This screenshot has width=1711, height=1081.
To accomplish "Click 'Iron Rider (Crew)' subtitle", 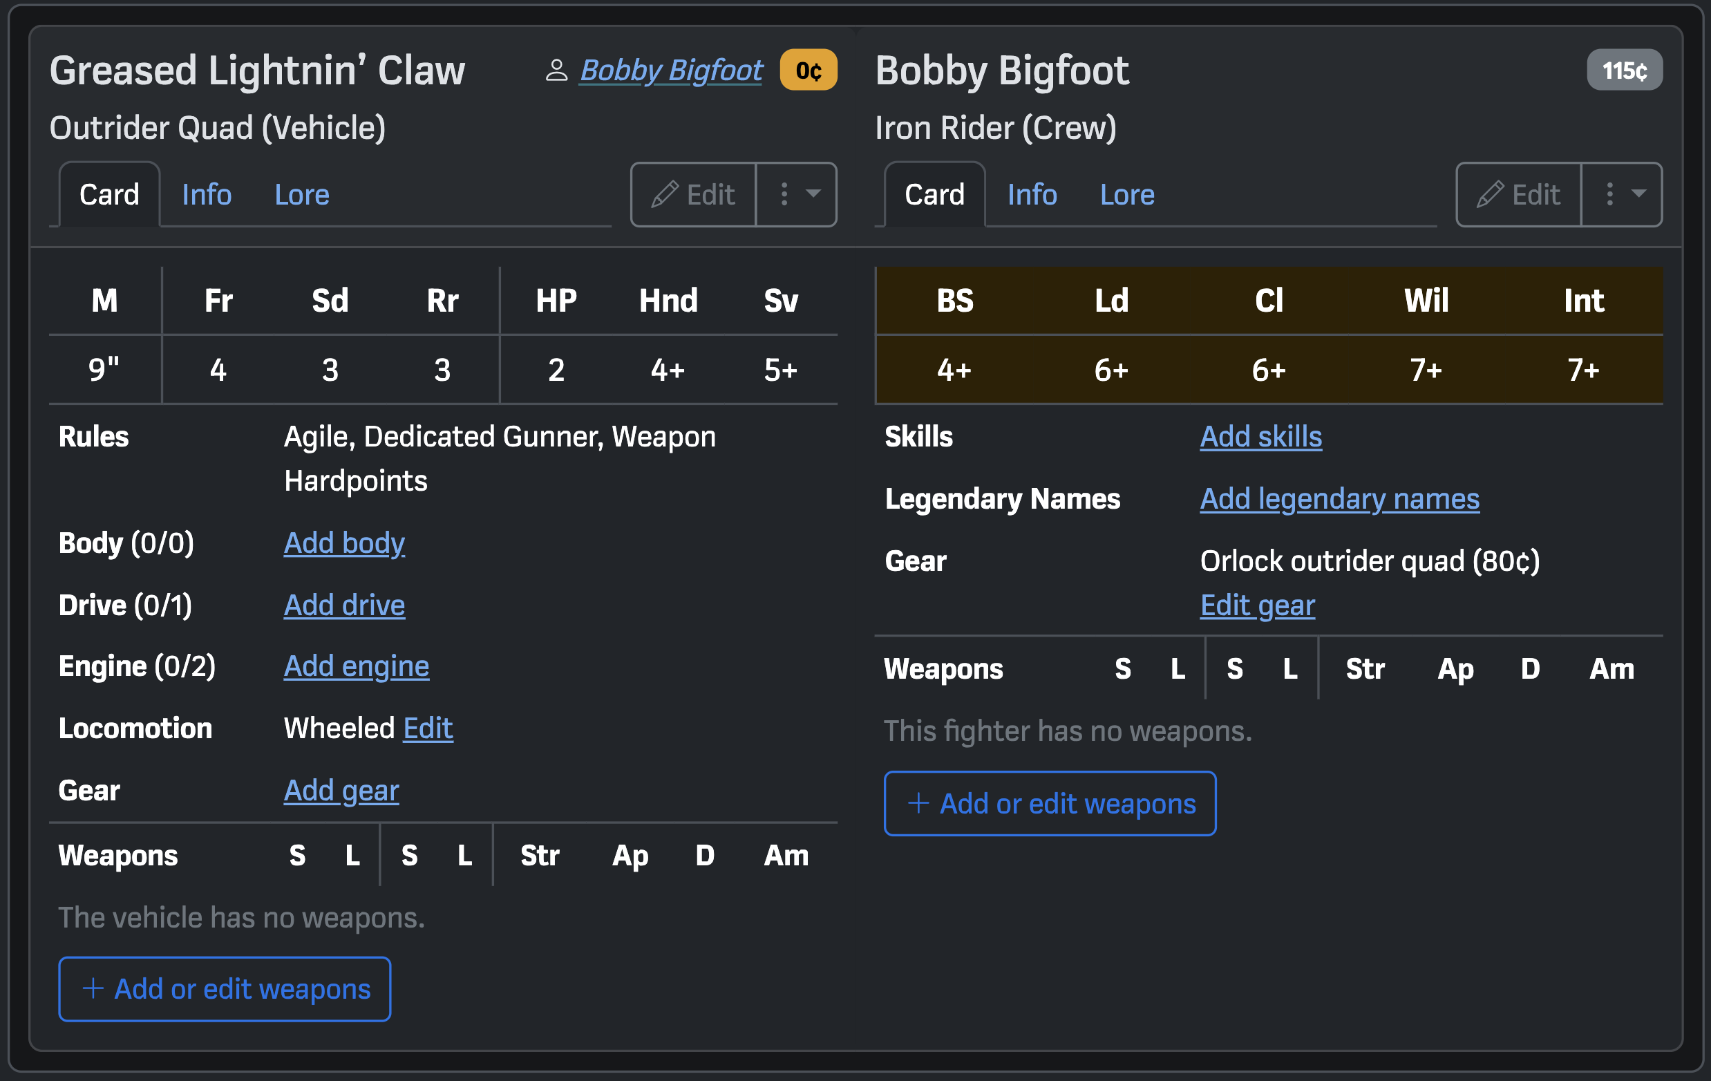I will click(x=996, y=128).
